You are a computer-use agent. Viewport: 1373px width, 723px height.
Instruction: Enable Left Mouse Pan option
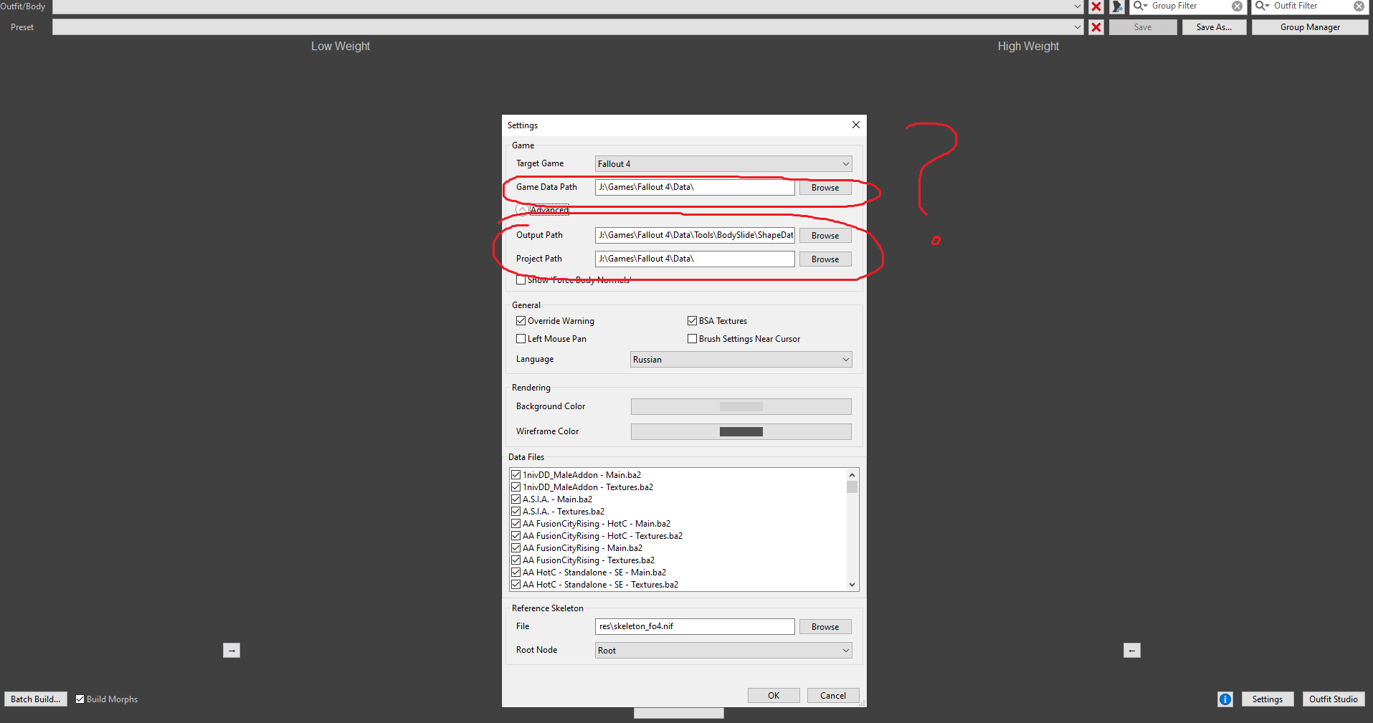coord(521,339)
